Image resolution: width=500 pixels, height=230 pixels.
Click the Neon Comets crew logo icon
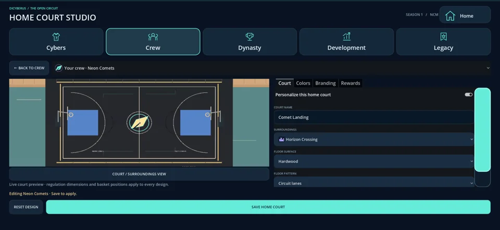click(59, 68)
